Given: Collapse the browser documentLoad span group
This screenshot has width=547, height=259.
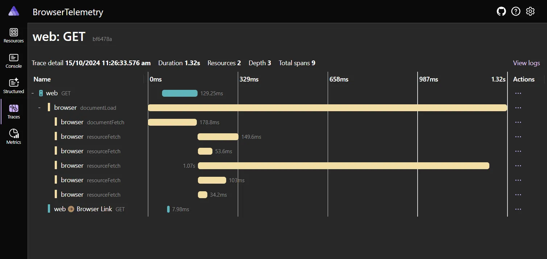Looking at the screenshot, I should click(x=39, y=108).
